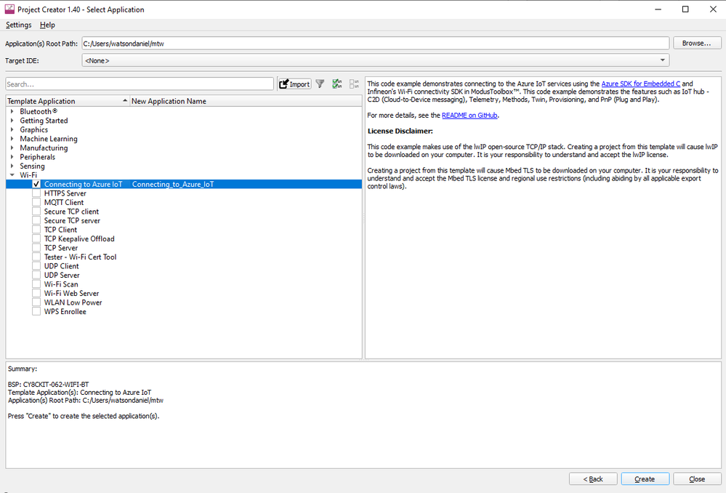The height and width of the screenshot is (493, 726).
Task: Expand the Bluetooth template category
Action: coord(12,111)
